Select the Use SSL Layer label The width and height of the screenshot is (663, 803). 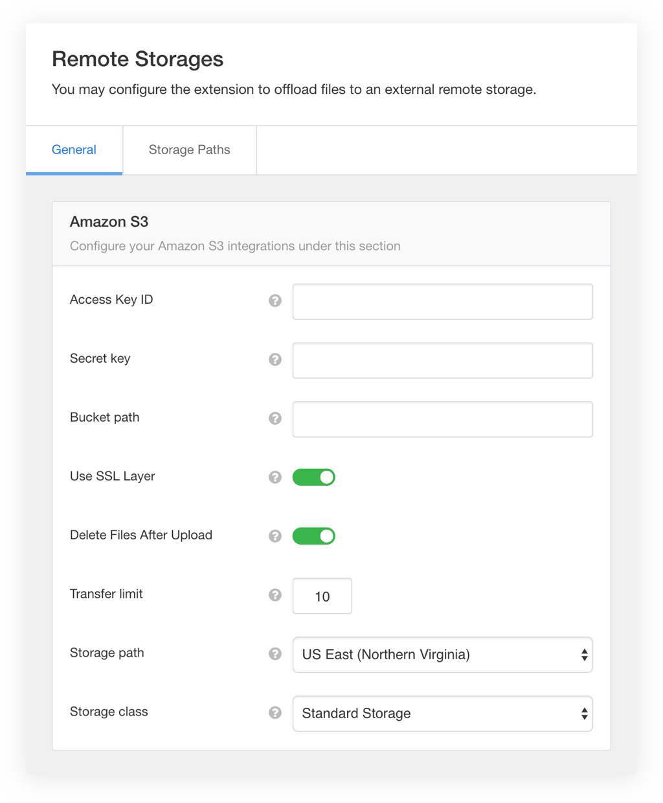click(113, 477)
